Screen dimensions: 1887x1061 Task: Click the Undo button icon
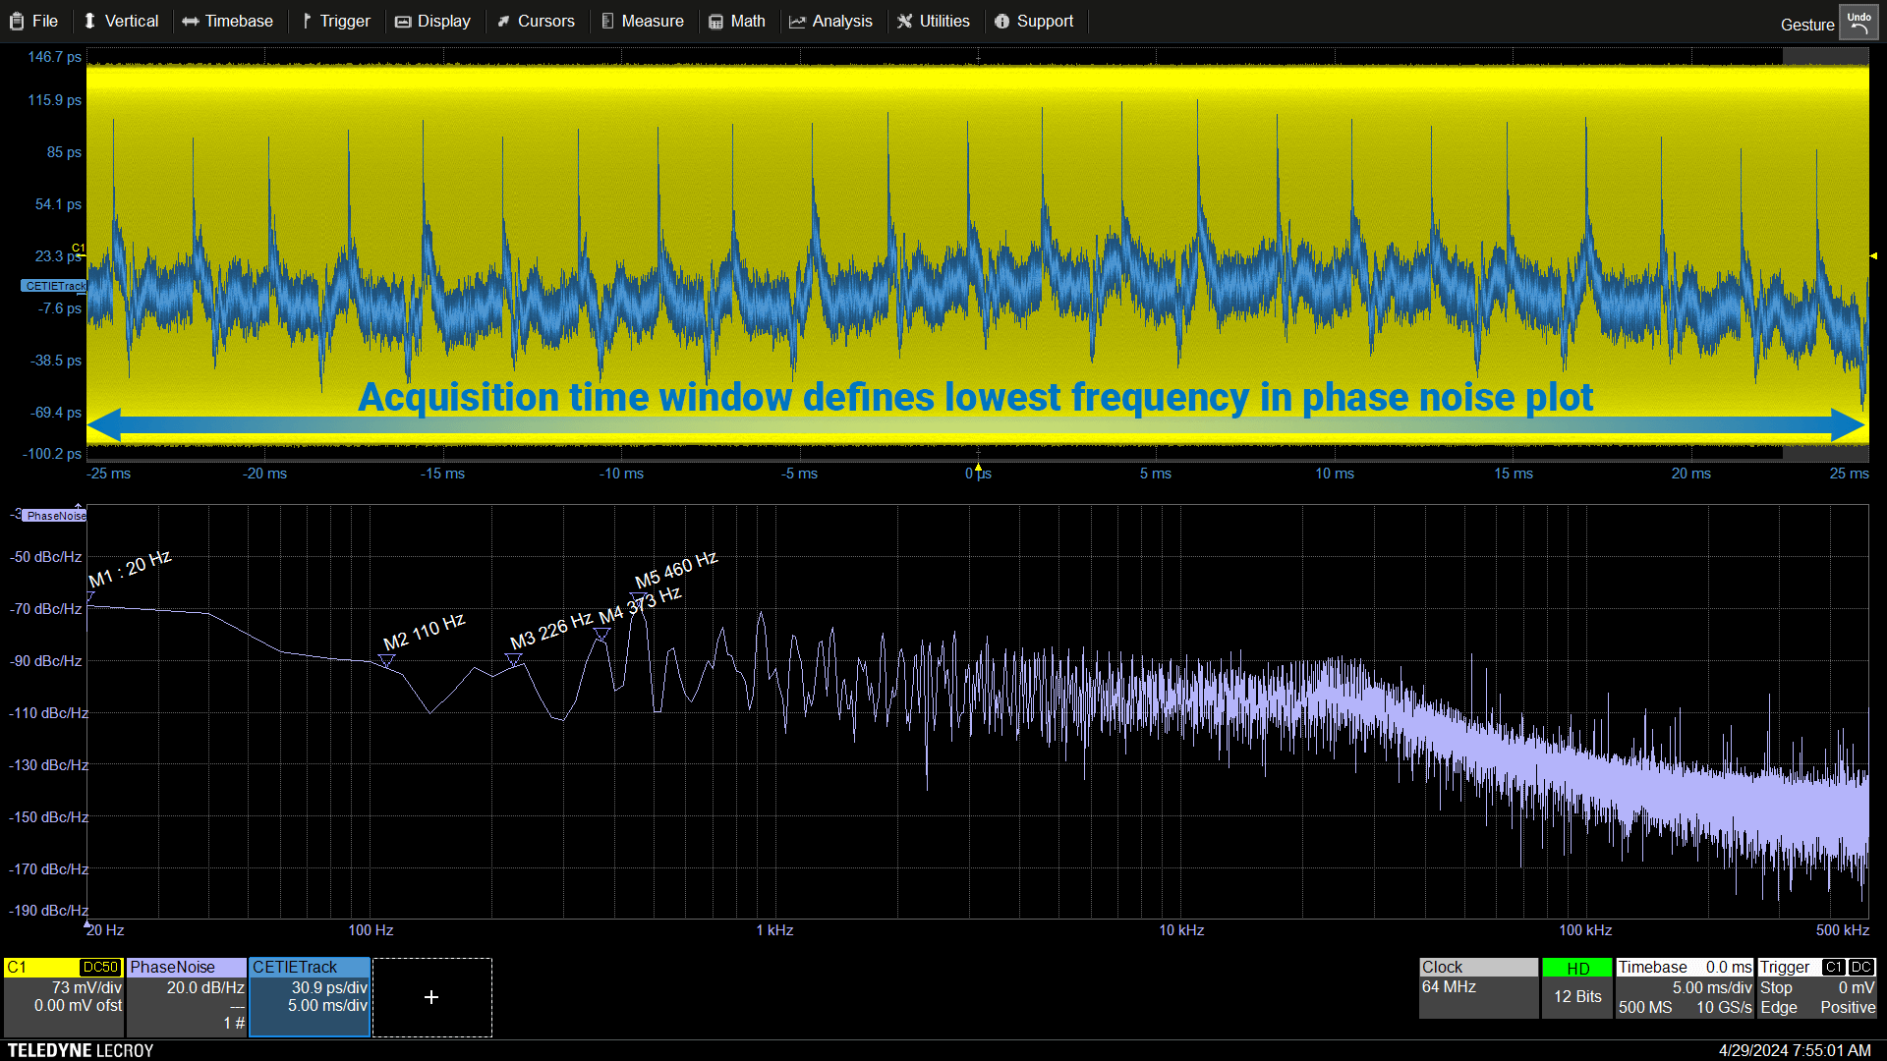[x=1858, y=23]
